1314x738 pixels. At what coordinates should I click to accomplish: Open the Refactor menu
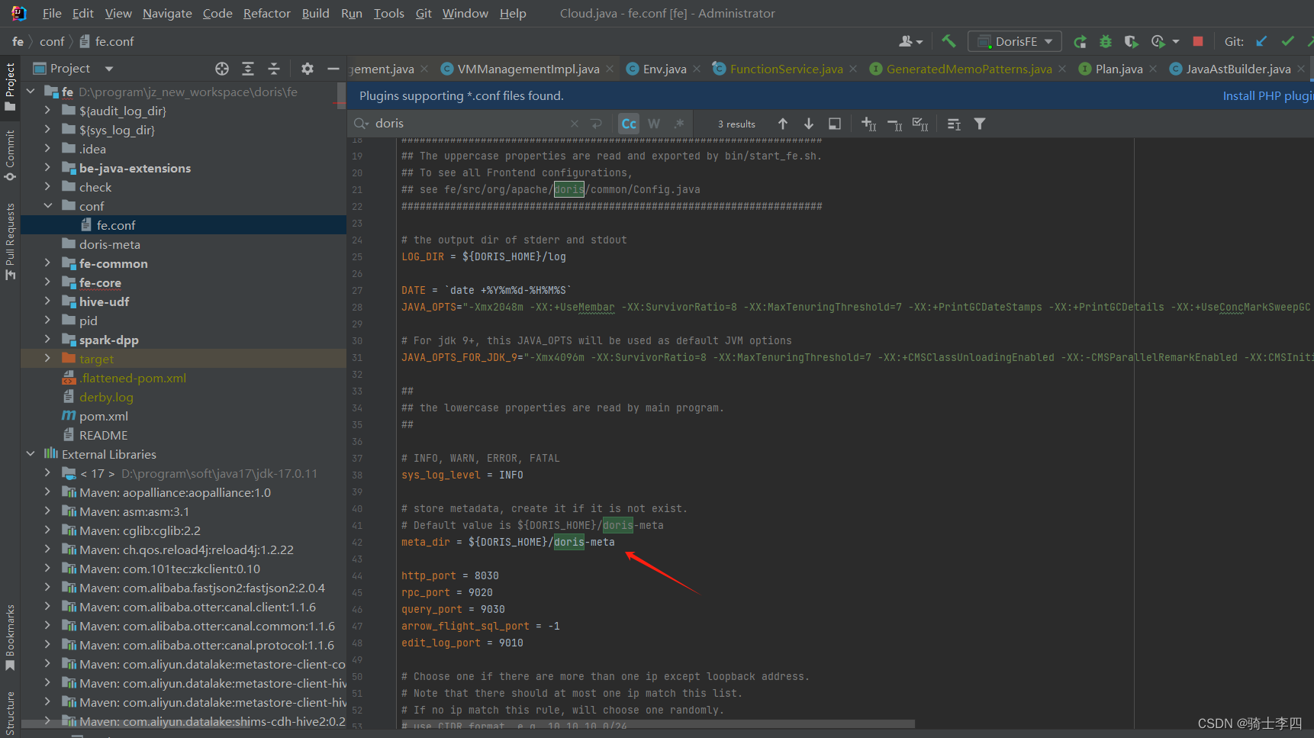266,13
